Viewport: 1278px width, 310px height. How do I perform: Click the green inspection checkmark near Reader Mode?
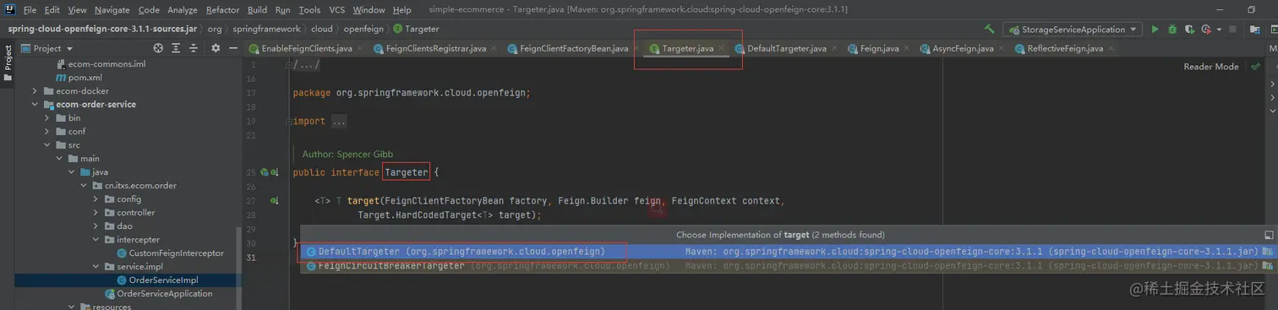tap(1256, 66)
